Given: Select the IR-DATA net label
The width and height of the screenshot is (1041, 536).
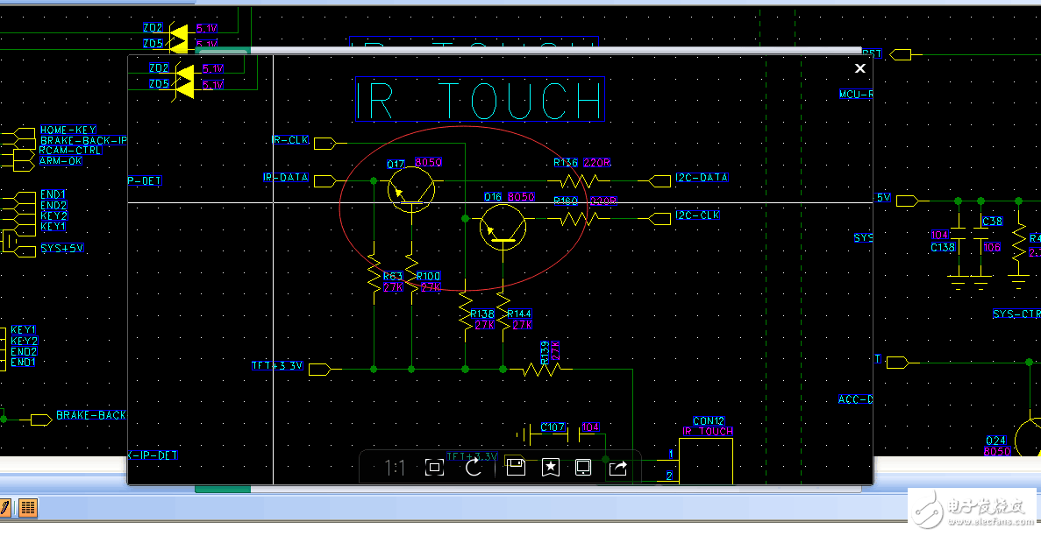Looking at the screenshot, I should point(286,178).
